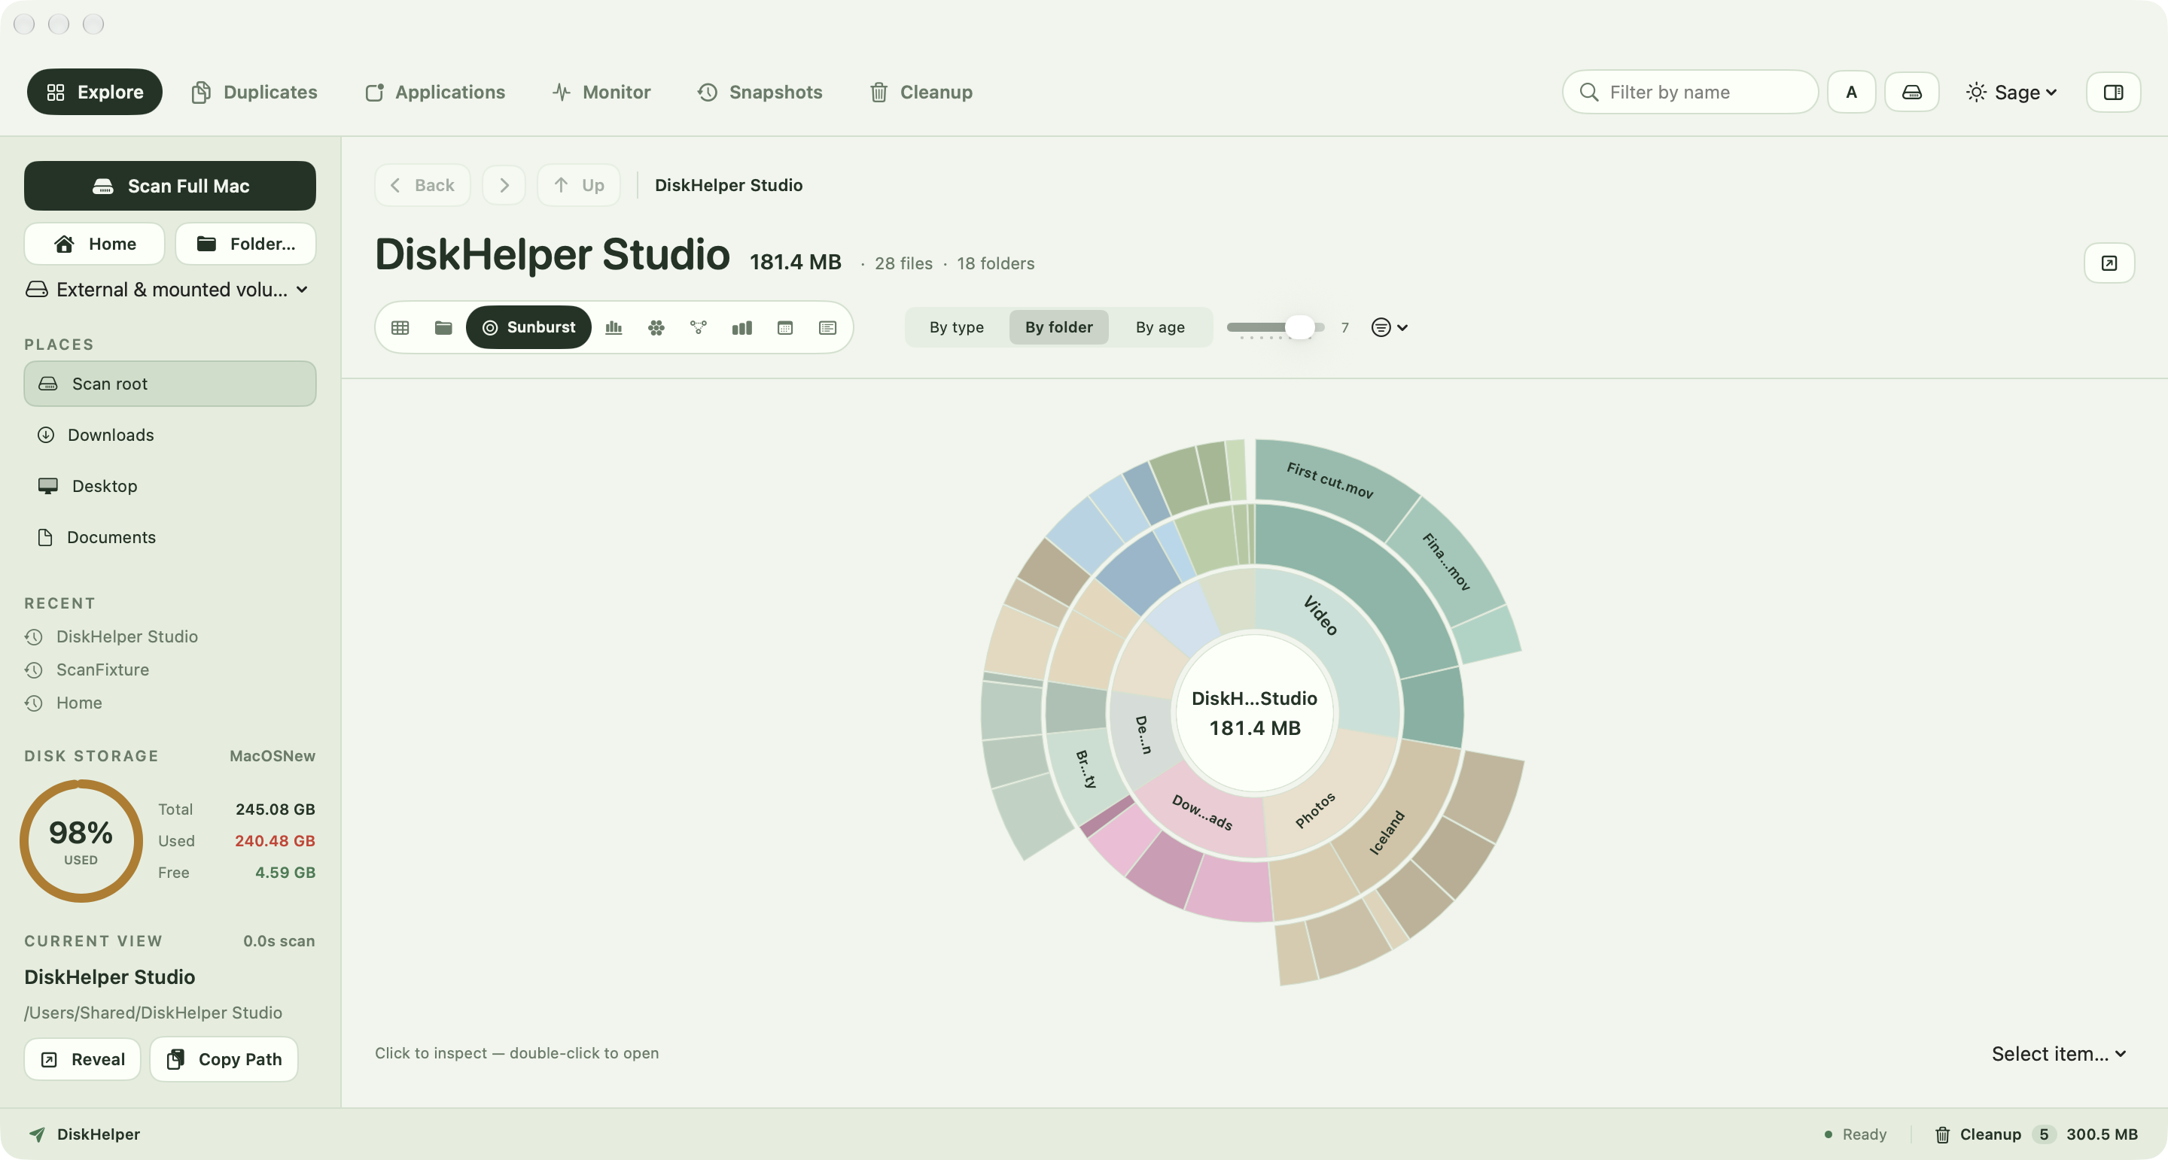
Task: Select Scan root in Places
Action: point(170,384)
